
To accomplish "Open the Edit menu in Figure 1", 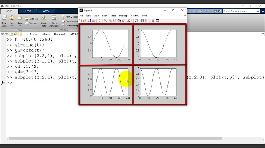I will tap(88, 16).
